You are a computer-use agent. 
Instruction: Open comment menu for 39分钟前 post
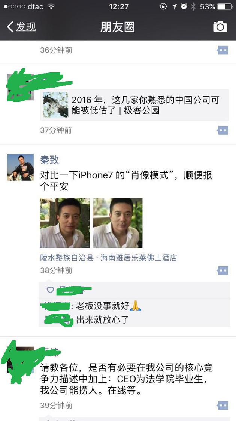(223, 406)
